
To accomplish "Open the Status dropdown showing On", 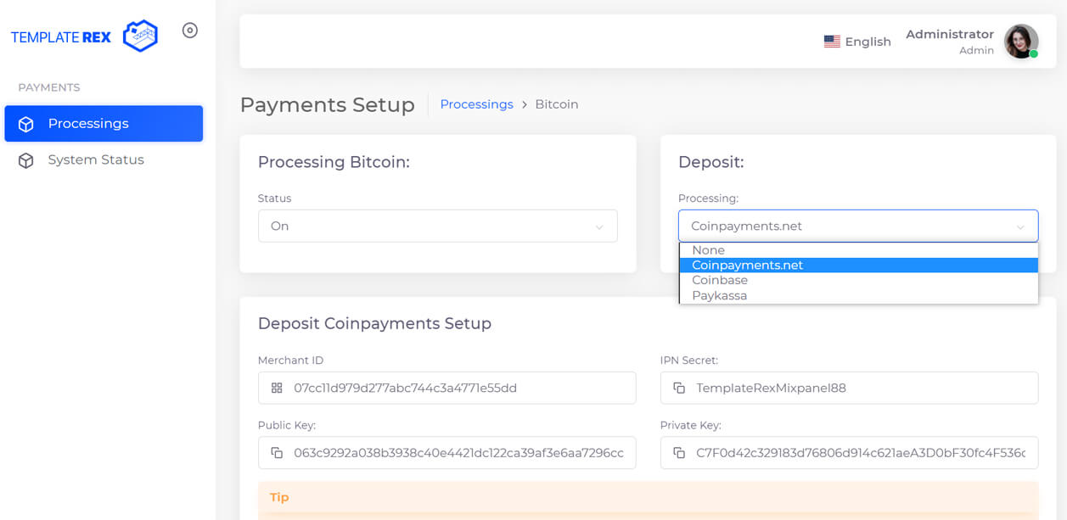I will [x=437, y=226].
